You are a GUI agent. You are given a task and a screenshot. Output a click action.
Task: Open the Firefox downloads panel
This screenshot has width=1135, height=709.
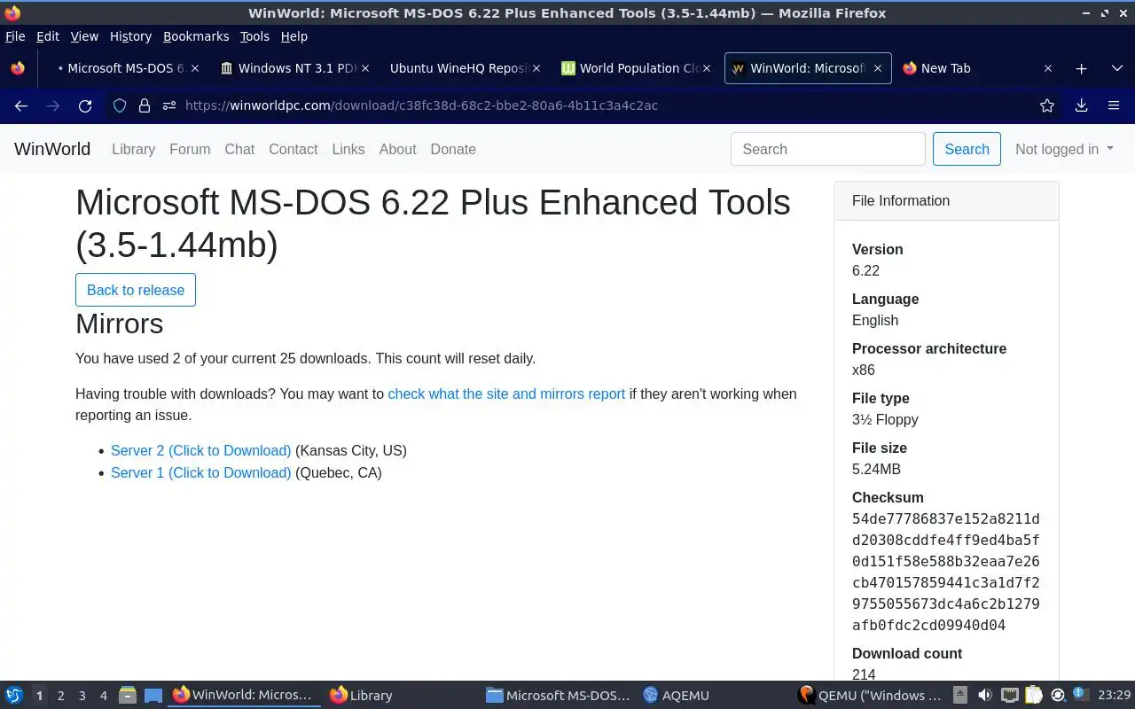click(1081, 105)
